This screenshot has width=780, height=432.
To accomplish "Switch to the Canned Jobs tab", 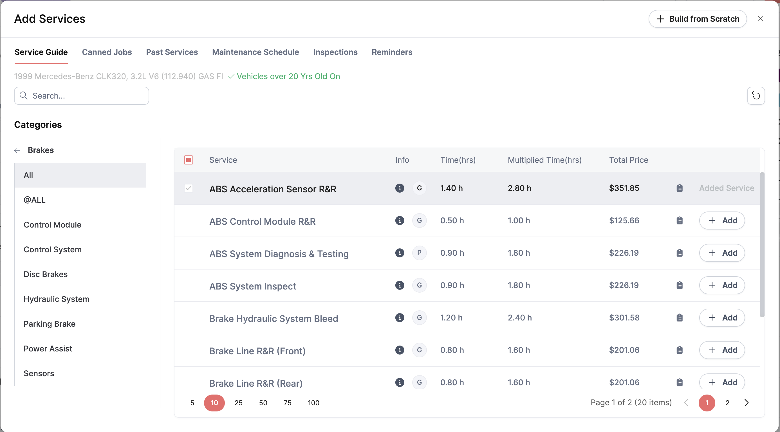I will (x=107, y=52).
